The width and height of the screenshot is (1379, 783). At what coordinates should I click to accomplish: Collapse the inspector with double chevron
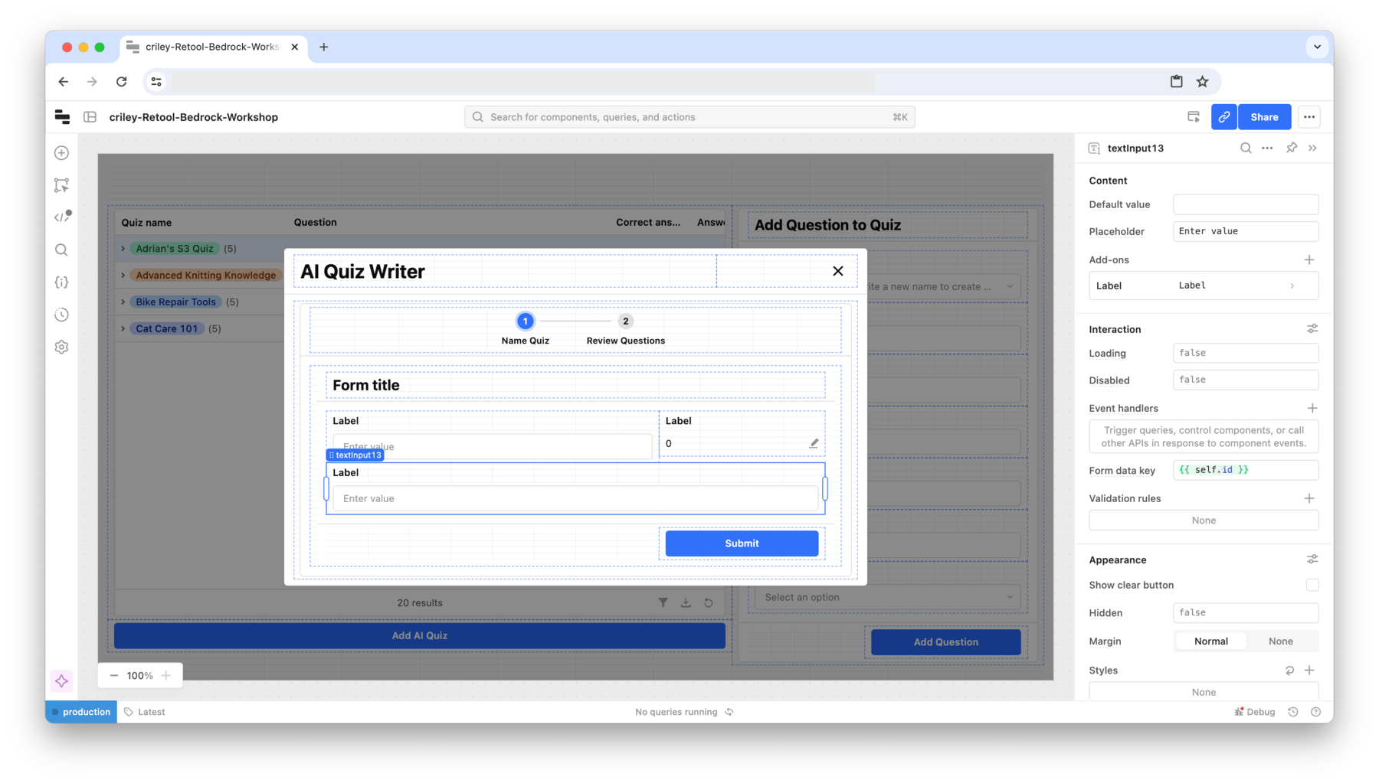tap(1313, 148)
